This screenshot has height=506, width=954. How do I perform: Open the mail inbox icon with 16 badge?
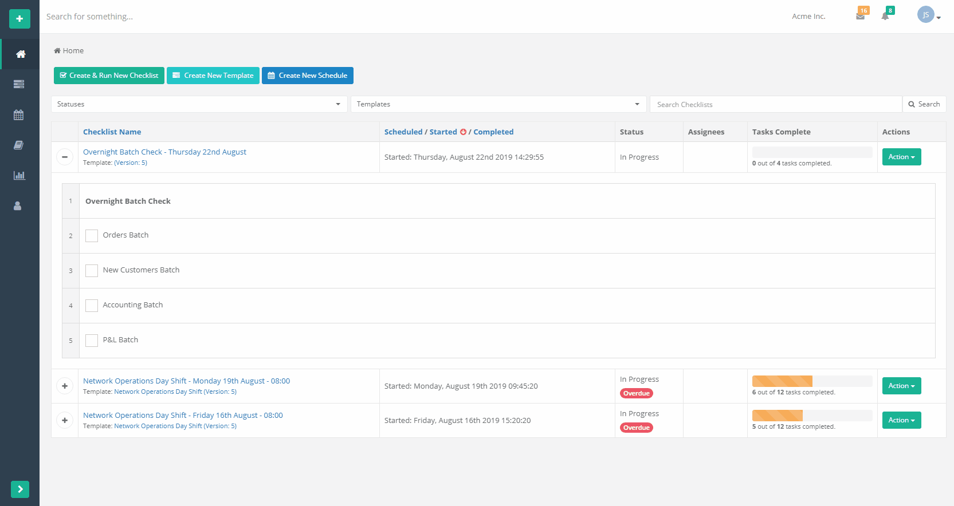861,15
